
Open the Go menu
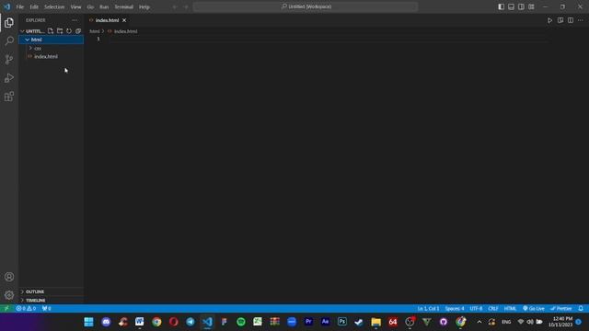click(90, 6)
